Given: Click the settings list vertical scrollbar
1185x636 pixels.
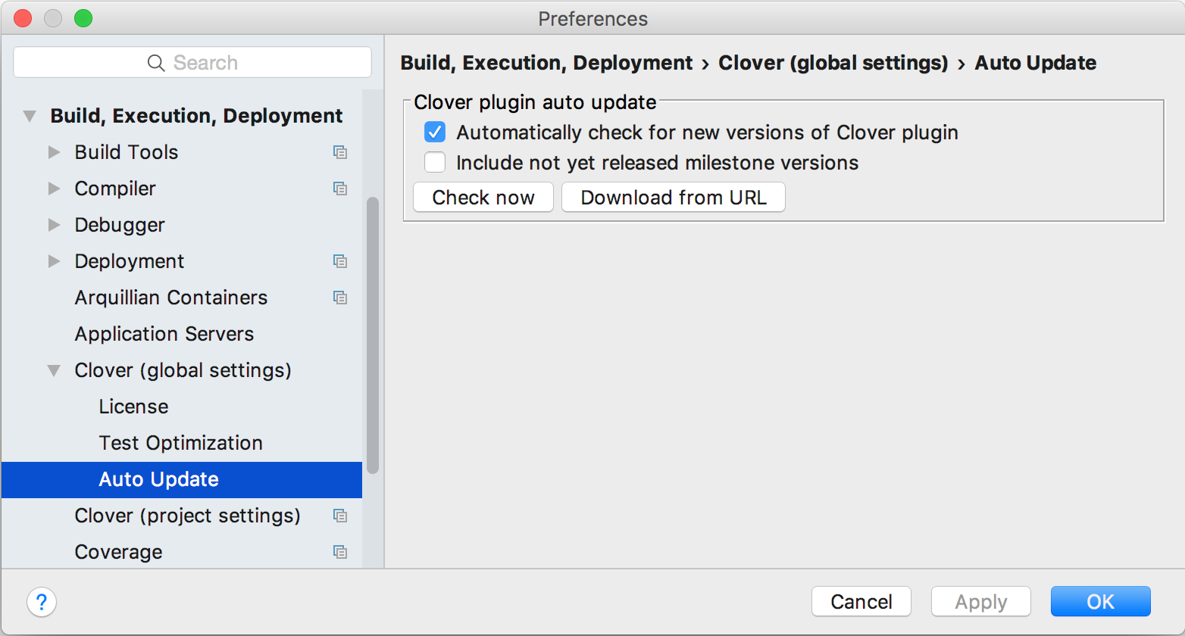Looking at the screenshot, I should 372,333.
